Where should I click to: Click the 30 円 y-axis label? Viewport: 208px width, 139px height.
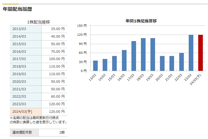pos(83,62)
